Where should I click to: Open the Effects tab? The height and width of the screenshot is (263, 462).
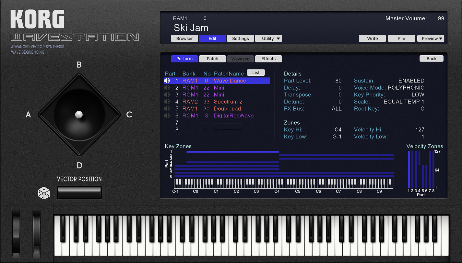268,59
